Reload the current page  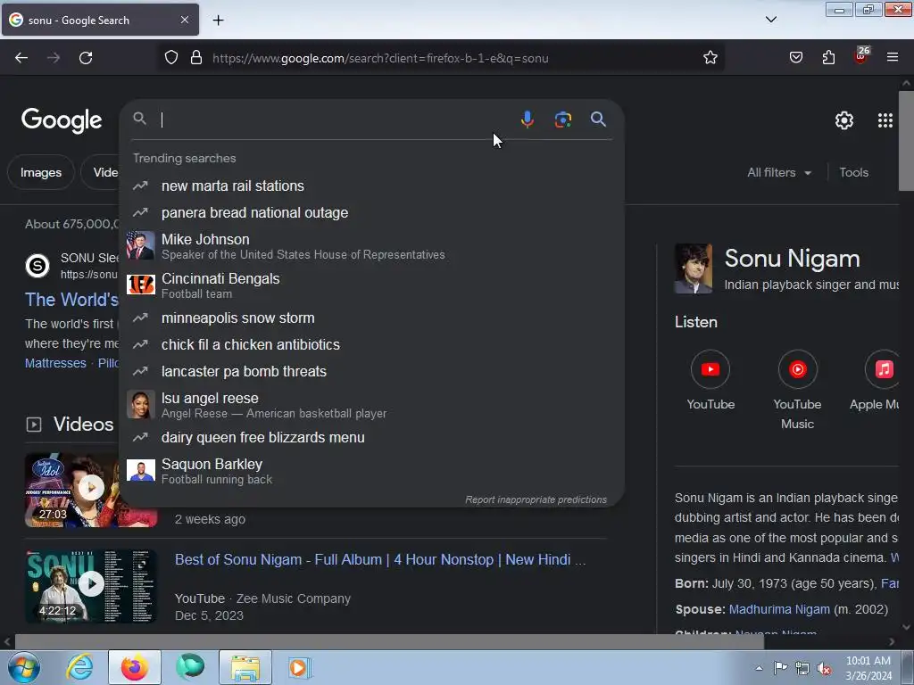86,58
